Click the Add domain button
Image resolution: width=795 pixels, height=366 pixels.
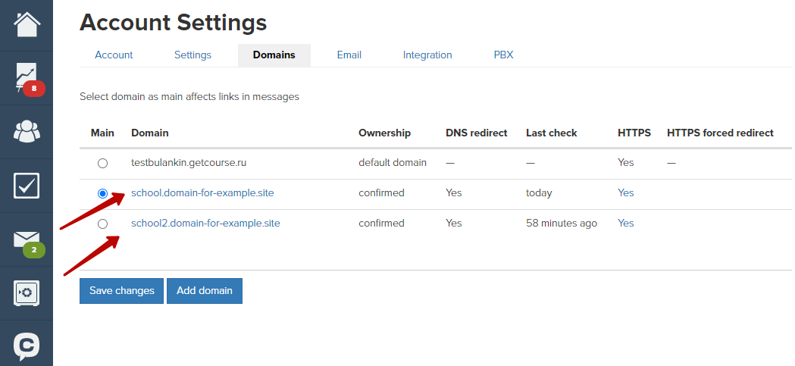[x=205, y=290]
